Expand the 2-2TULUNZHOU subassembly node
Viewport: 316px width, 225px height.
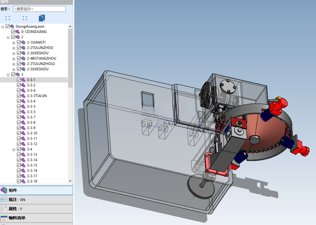[x=14, y=48]
